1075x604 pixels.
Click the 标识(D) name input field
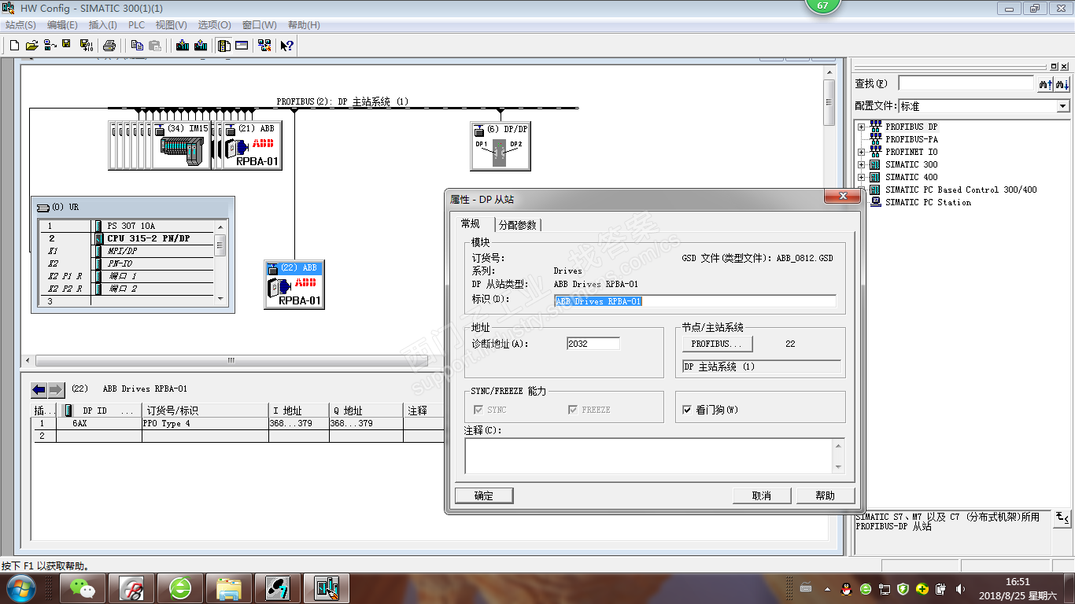click(x=695, y=301)
